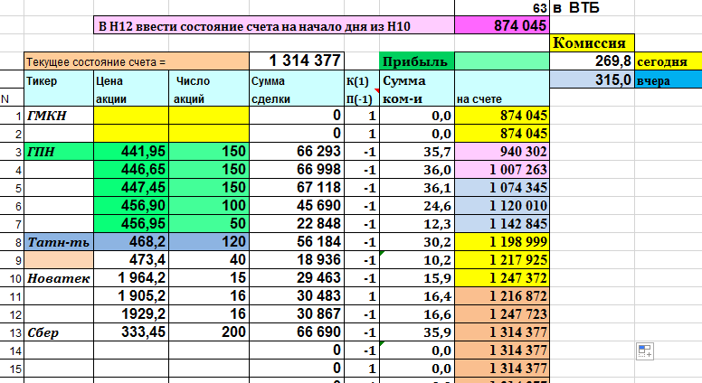702x383 pixels.
Task: Select the 'в ВТБ' label cell
Action: click(x=592, y=8)
